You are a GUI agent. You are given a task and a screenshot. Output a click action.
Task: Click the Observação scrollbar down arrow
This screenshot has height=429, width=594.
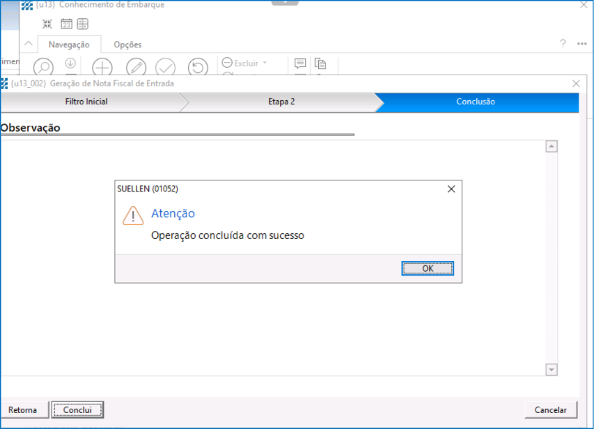pos(552,370)
